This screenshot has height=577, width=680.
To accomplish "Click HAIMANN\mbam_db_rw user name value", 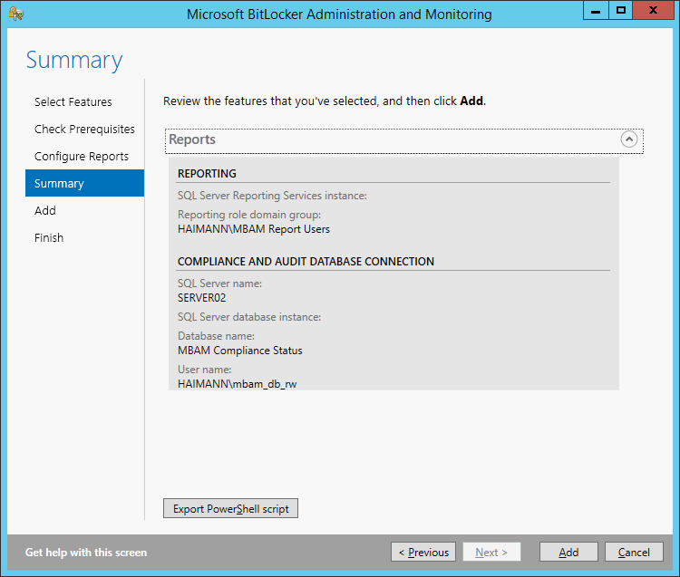I will (238, 384).
